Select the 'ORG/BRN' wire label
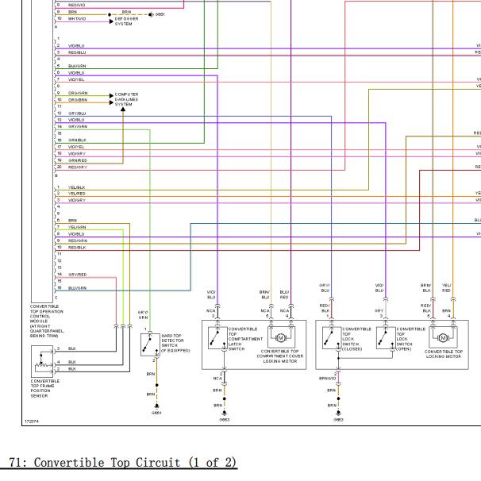 (78, 100)
